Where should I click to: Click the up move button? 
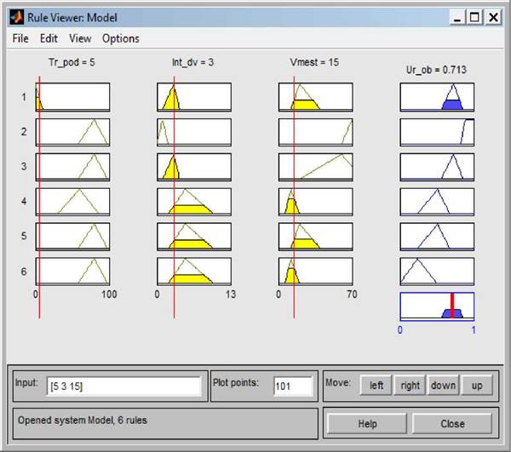tap(477, 386)
